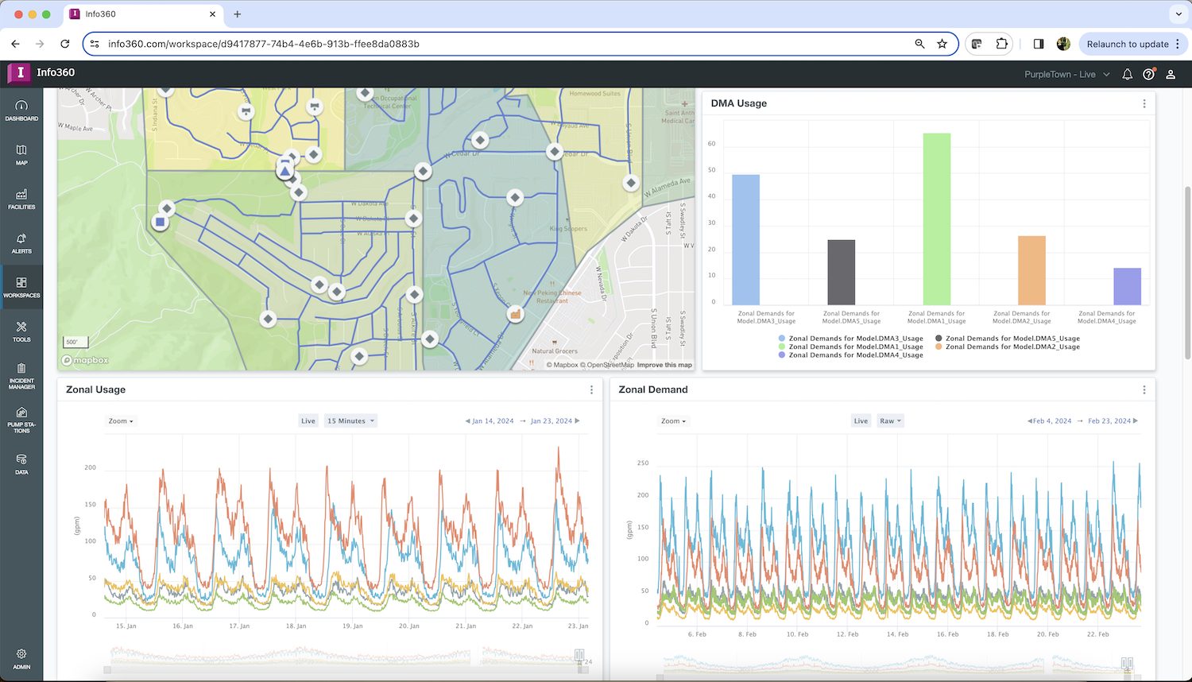This screenshot has width=1192, height=682.
Task: View Alerts from the sidebar
Action: 21,244
